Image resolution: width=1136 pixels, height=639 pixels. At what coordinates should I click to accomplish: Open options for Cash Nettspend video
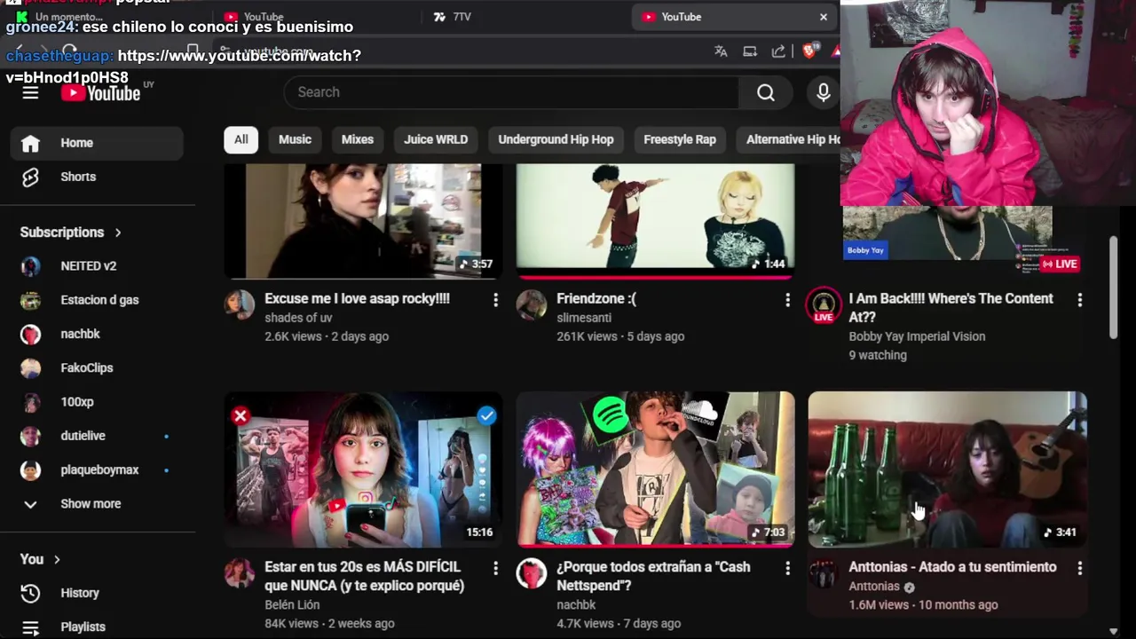coord(787,569)
